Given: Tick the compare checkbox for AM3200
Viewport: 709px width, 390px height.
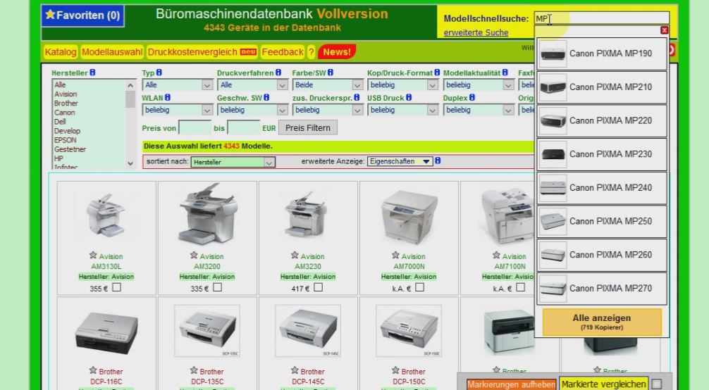Looking at the screenshot, I should 218,287.
